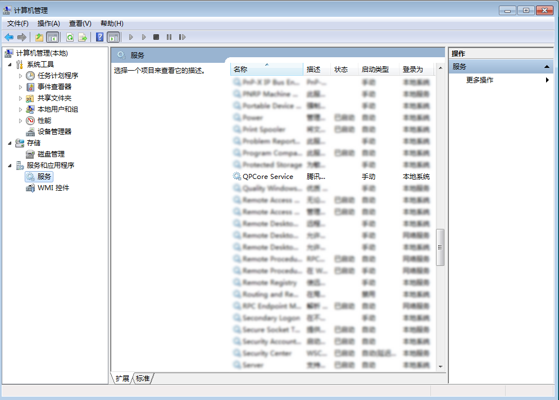Click the Start service play icon
Image resolution: width=559 pixels, height=400 pixels.
click(131, 37)
